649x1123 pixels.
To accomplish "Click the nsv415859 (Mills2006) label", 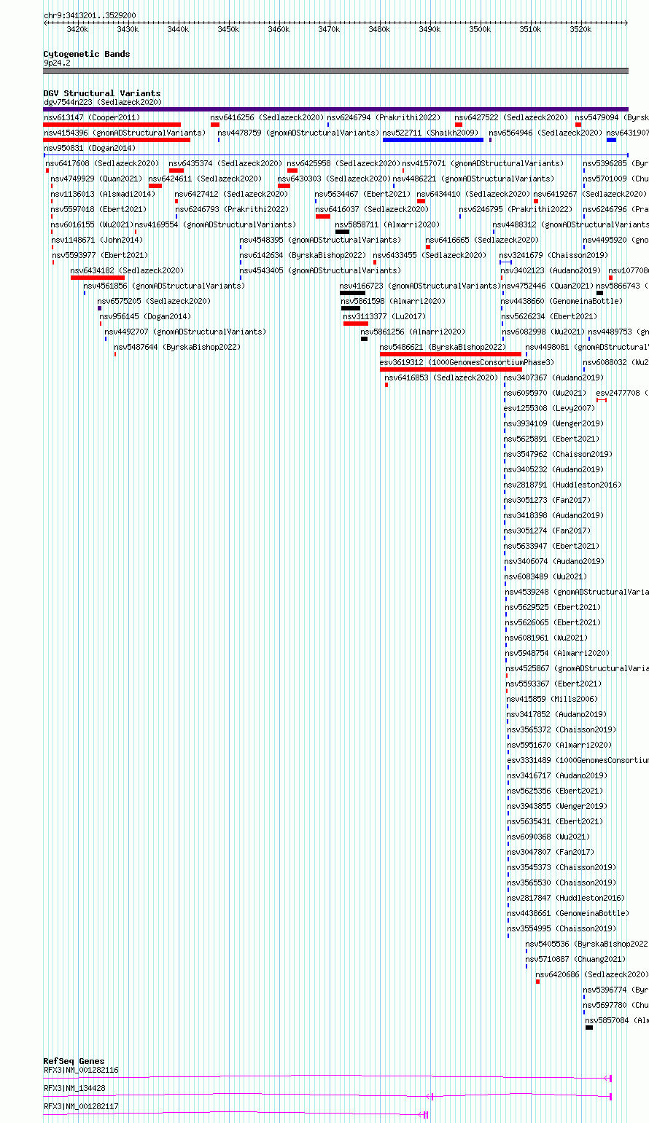I will (553, 699).
